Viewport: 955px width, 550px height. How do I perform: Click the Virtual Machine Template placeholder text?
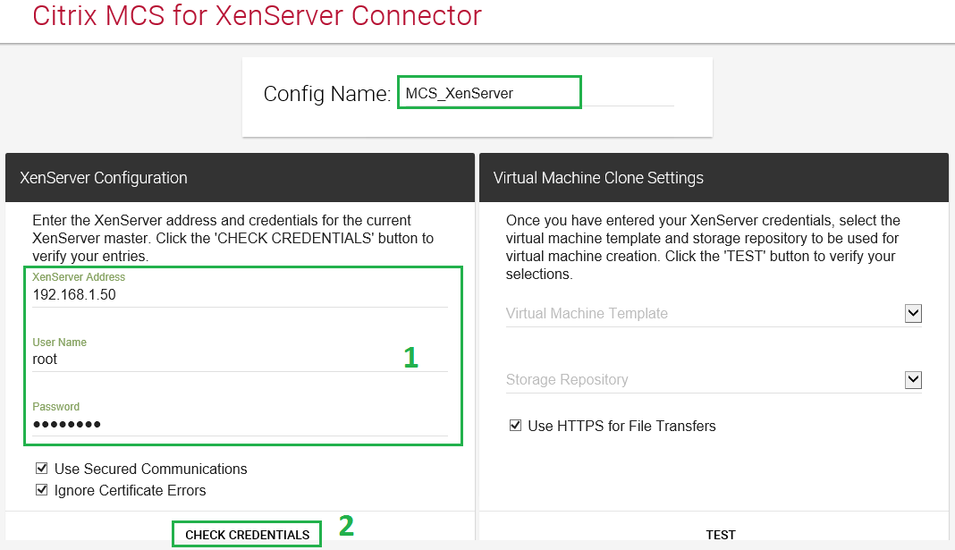587,314
